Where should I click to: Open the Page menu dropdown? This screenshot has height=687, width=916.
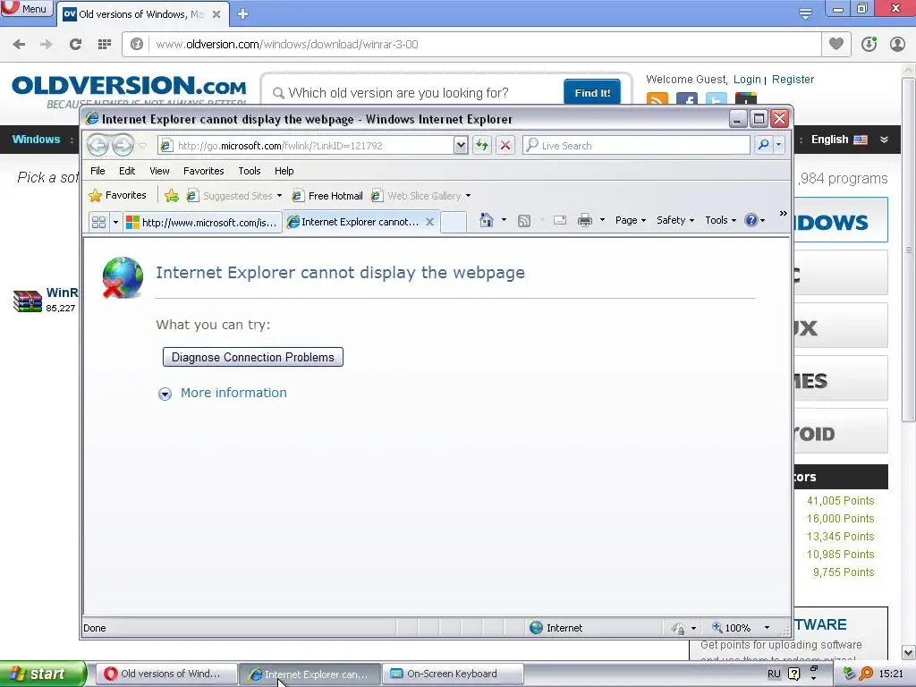631,220
